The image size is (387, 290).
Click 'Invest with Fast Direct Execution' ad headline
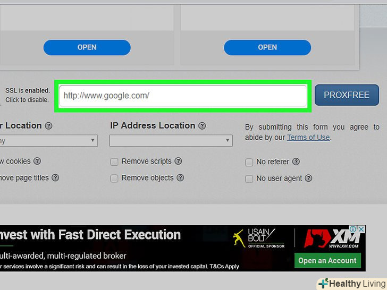tap(90, 235)
